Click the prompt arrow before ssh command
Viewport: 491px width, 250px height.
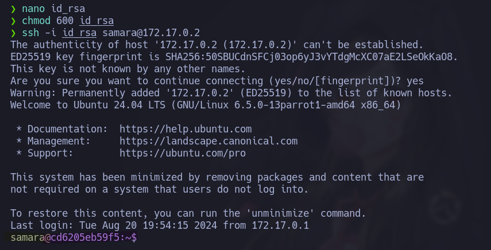click(13, 33)
